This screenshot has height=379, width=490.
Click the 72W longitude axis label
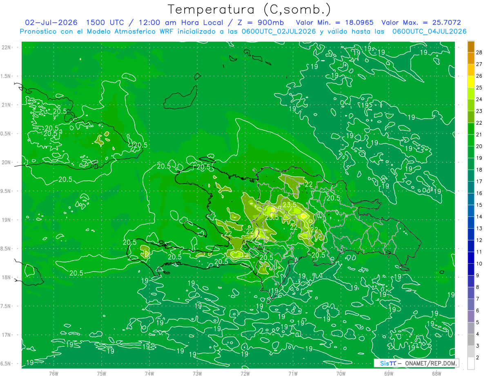tap(245, 373)
